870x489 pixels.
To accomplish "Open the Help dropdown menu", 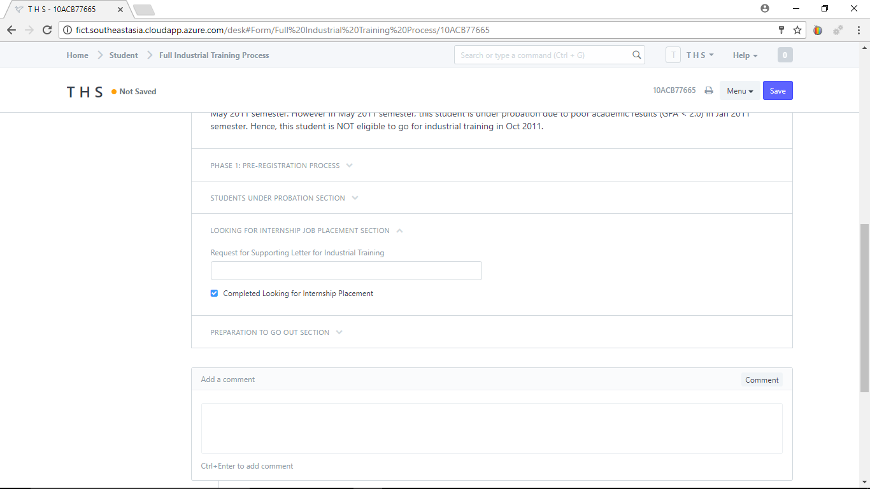I will point(745,55).
